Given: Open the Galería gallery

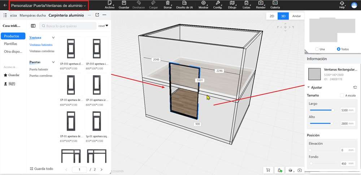Looking at the screenshot, I should (275, 5).
